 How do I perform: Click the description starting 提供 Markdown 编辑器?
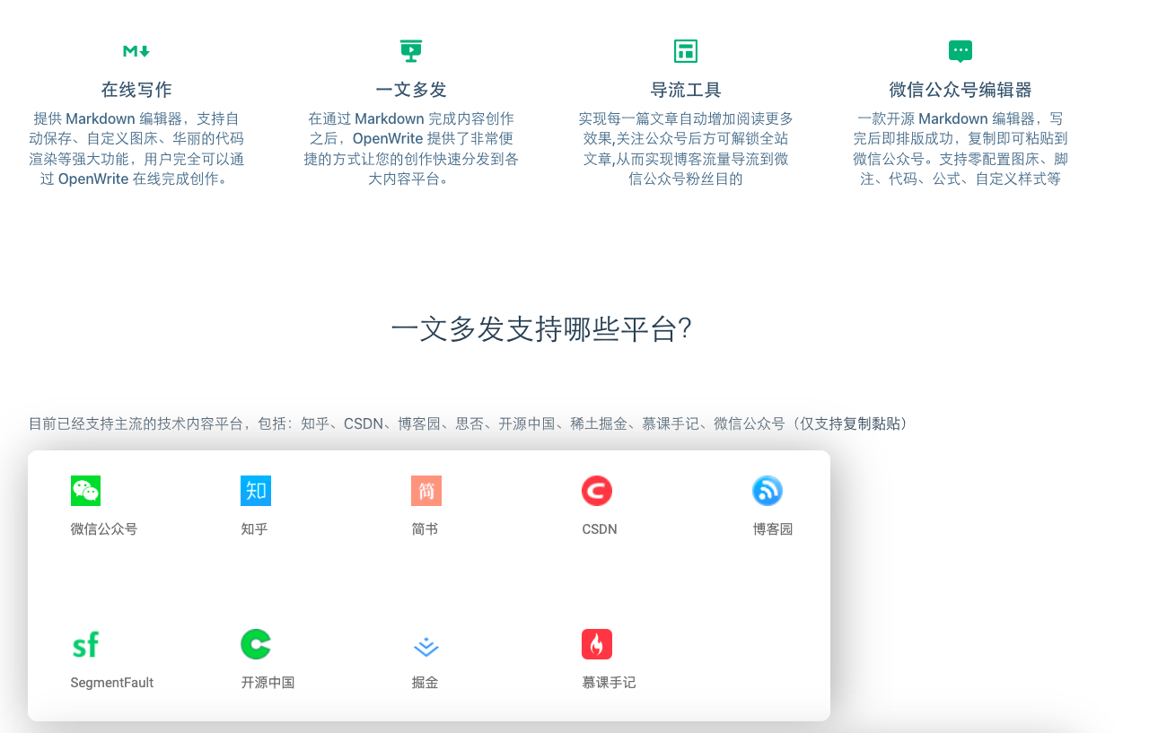136,149
